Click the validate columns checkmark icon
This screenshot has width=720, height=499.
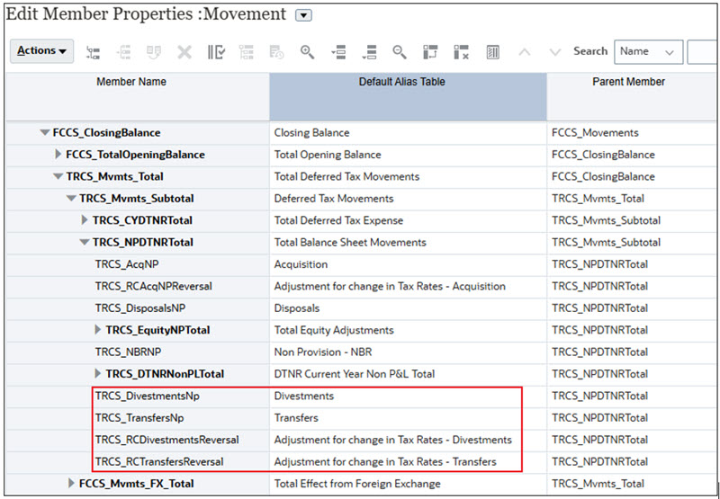216,52
